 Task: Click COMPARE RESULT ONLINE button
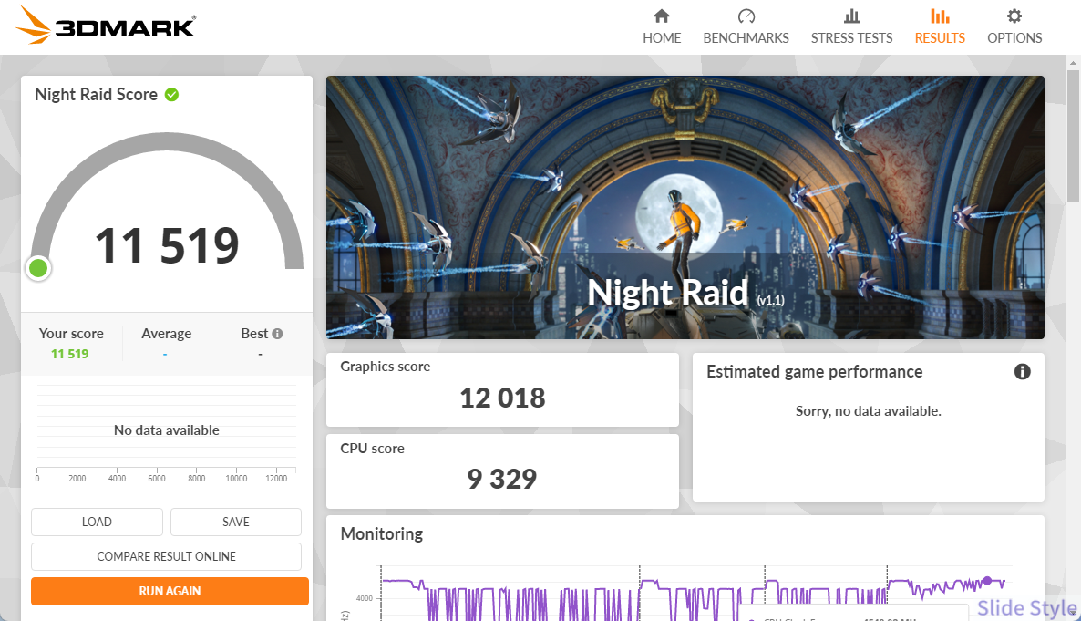tap(166, 556)
